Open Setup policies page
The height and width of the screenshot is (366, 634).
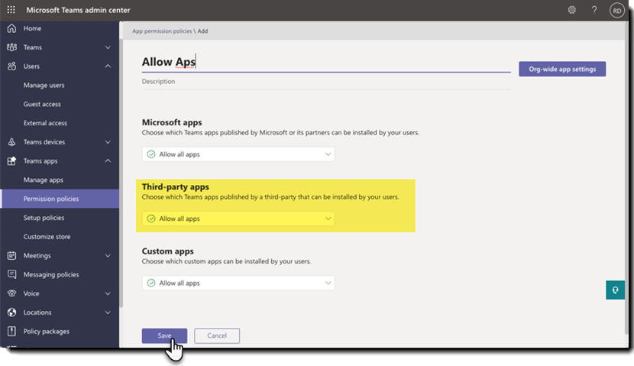[44, 218]
